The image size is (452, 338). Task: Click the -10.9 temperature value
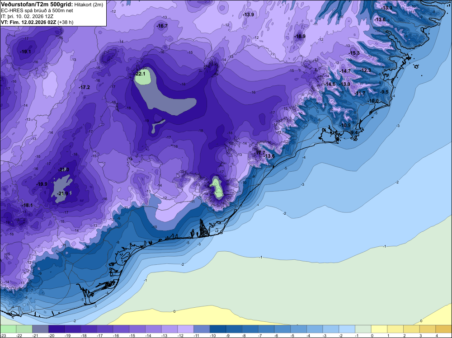click(345, 125)
